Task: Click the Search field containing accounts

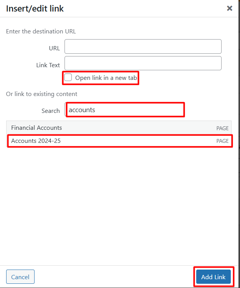Action: 125,110
